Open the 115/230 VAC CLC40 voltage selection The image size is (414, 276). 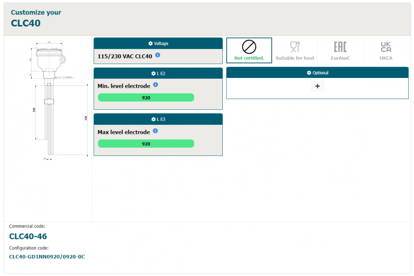click(125, 56)
